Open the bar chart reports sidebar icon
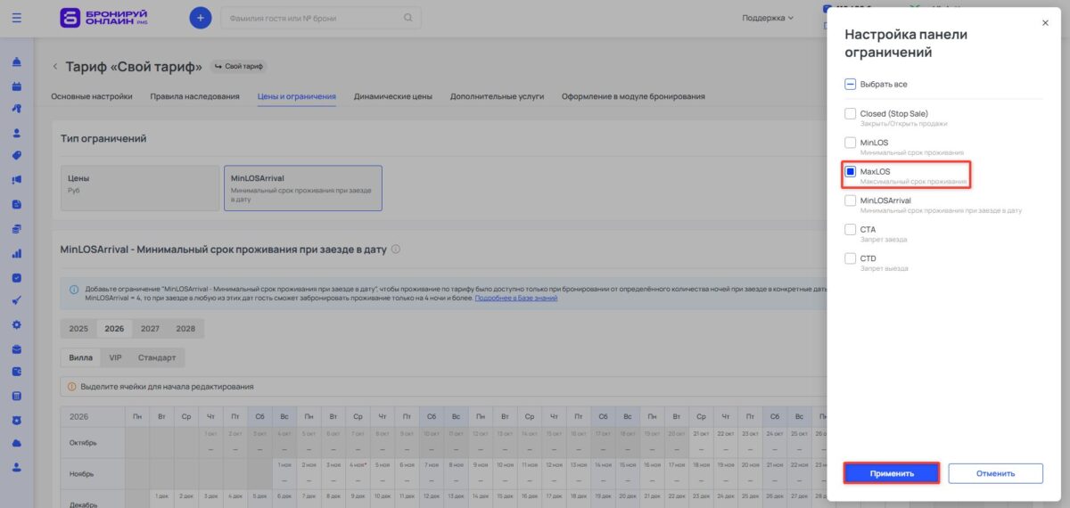Image resolution: width=1070 pixels, height=508 pixels. 17,253
